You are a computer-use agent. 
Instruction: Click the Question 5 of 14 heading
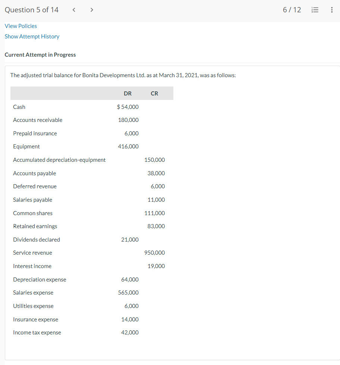32,10
